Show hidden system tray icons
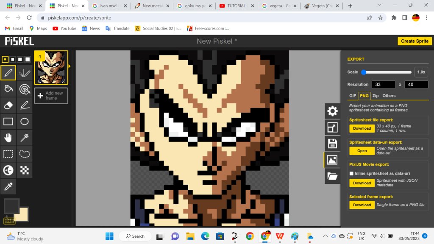 coord(325,236)
